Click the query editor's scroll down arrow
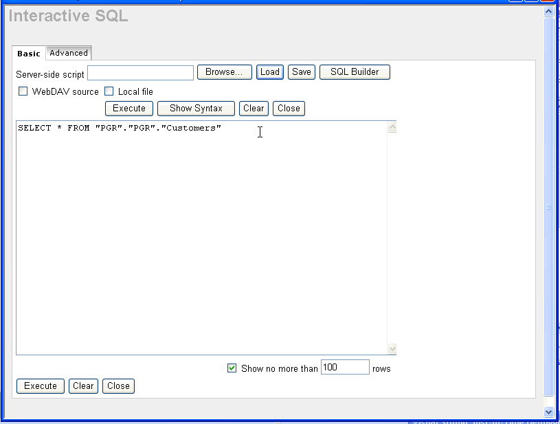 pyautogui.click(x=392, y=348)
